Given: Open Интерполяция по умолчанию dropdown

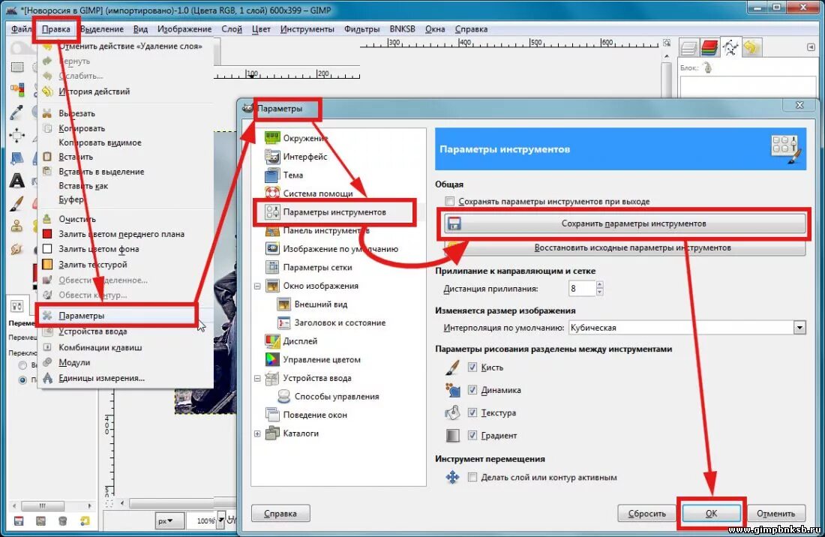Looking at the screenshot, I should click(x=799, y=328).
